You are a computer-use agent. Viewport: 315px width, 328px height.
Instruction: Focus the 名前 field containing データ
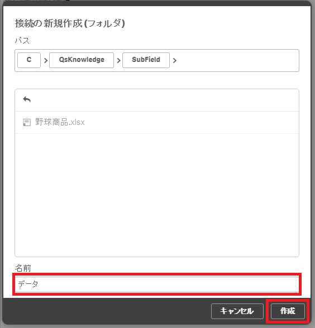(x=157, y=284)
